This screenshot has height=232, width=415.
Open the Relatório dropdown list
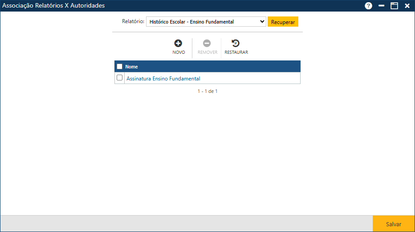click(206, 22)
